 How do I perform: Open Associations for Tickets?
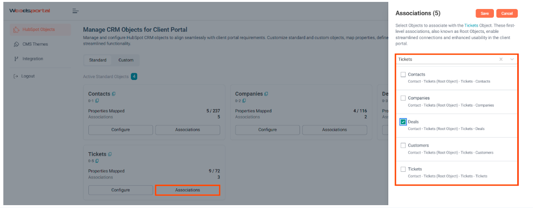point(188,190)
